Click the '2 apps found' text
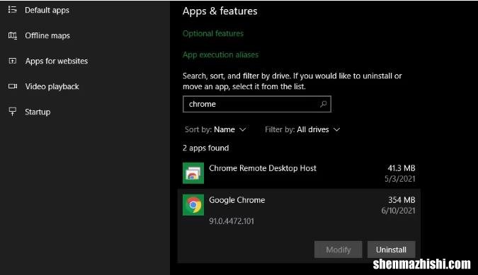Screen dimensions: 478x275 pyautogui.click(x=206, y=148)
